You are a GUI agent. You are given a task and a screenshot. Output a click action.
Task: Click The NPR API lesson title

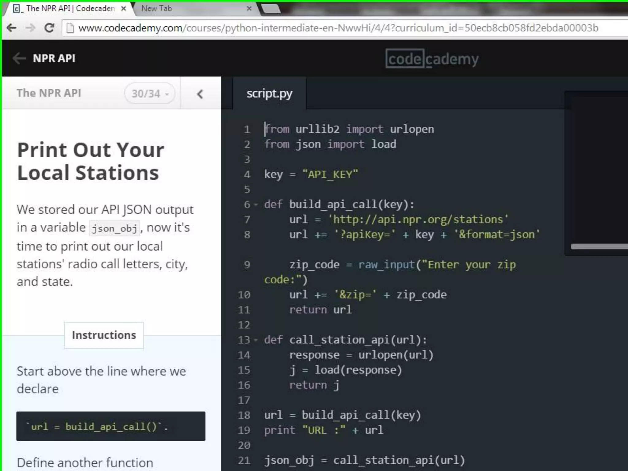tap(49, 93)
